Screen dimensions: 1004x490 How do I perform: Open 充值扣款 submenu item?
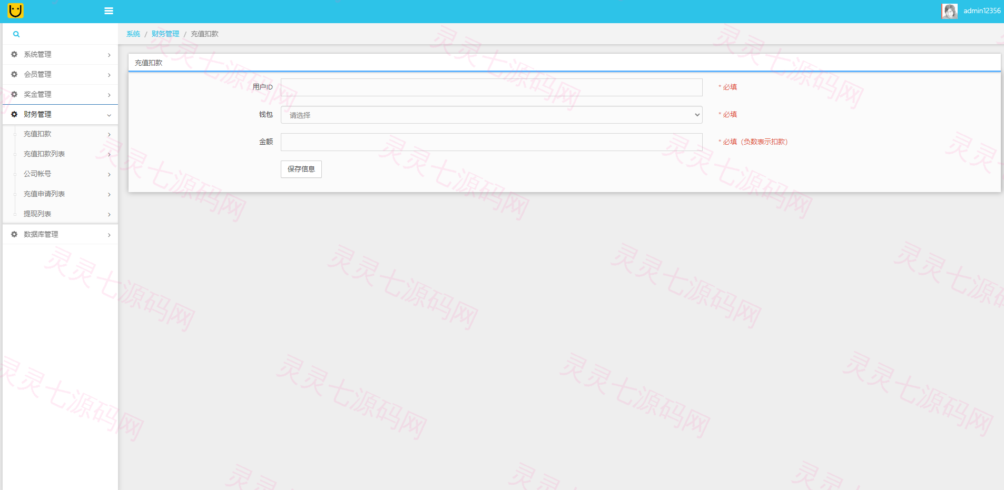pos(61,134)
